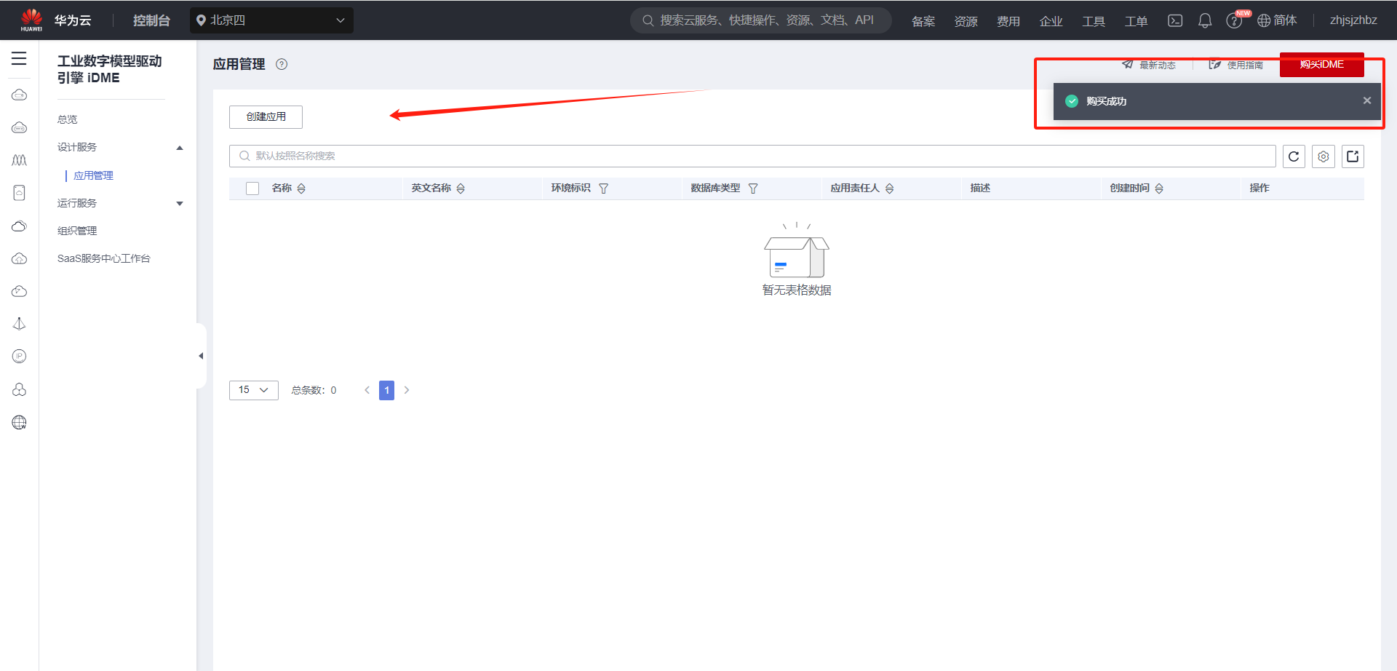Go to the previous page arrow

[x=367, y=390]
